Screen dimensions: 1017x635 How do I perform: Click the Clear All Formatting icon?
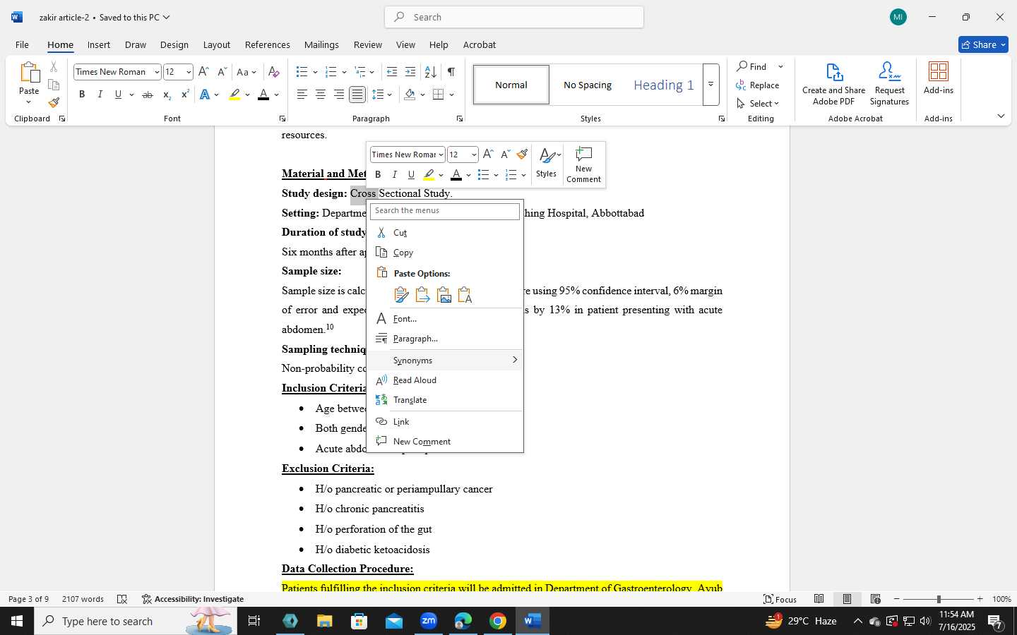click(274, 72)
